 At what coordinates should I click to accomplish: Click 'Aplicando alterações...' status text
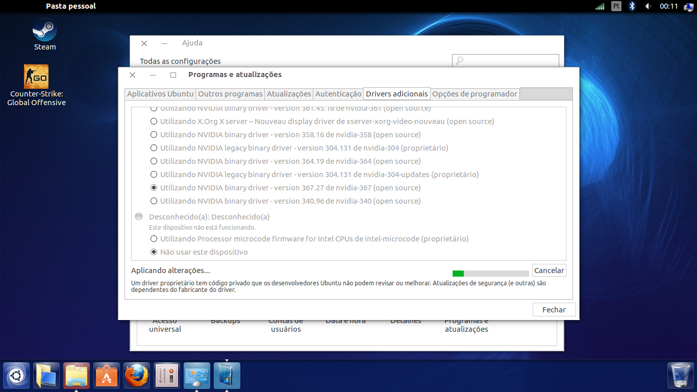pos(170,271)
